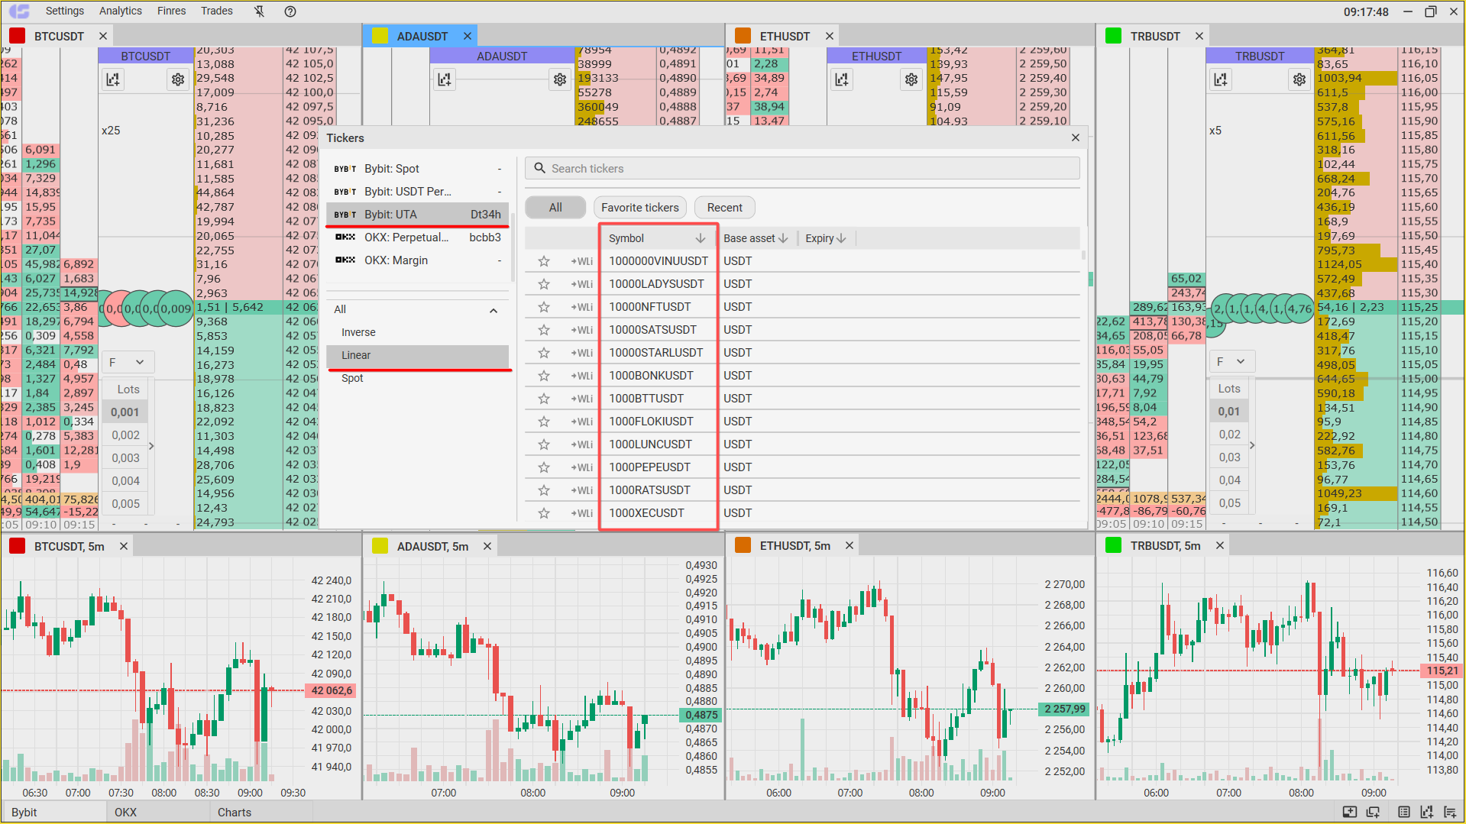The image size is (1466, 824).
Task: Select Bybit: Spot in the exchange list
Action: coord(392,168)
